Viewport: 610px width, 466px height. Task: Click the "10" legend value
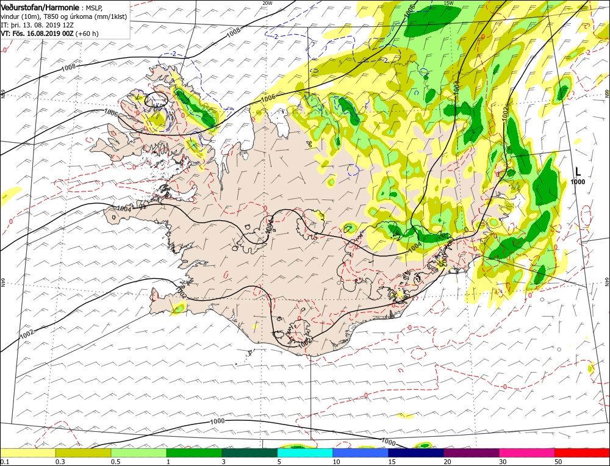[336, 462]
